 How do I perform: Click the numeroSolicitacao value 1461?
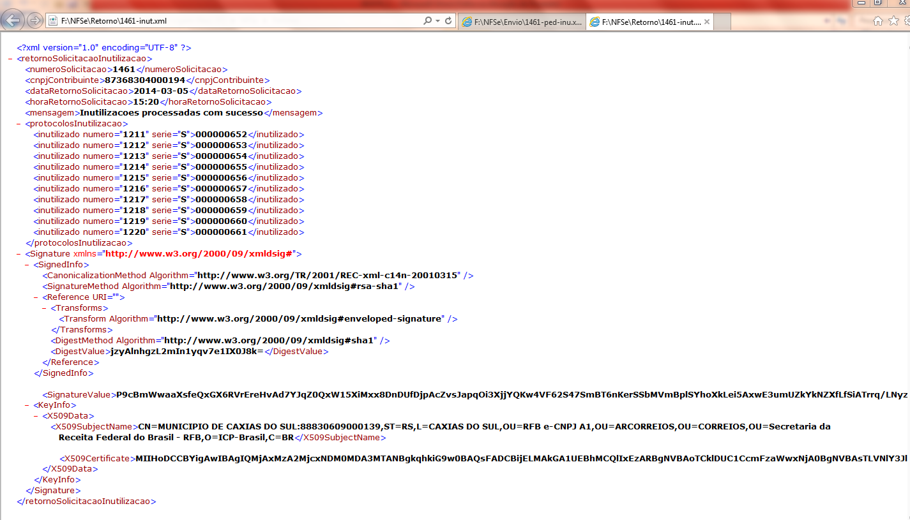point(124,70)
